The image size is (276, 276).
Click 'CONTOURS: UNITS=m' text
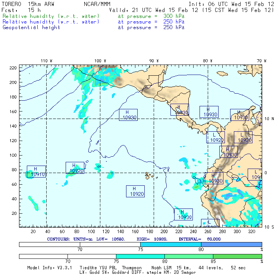pos(70,239)
